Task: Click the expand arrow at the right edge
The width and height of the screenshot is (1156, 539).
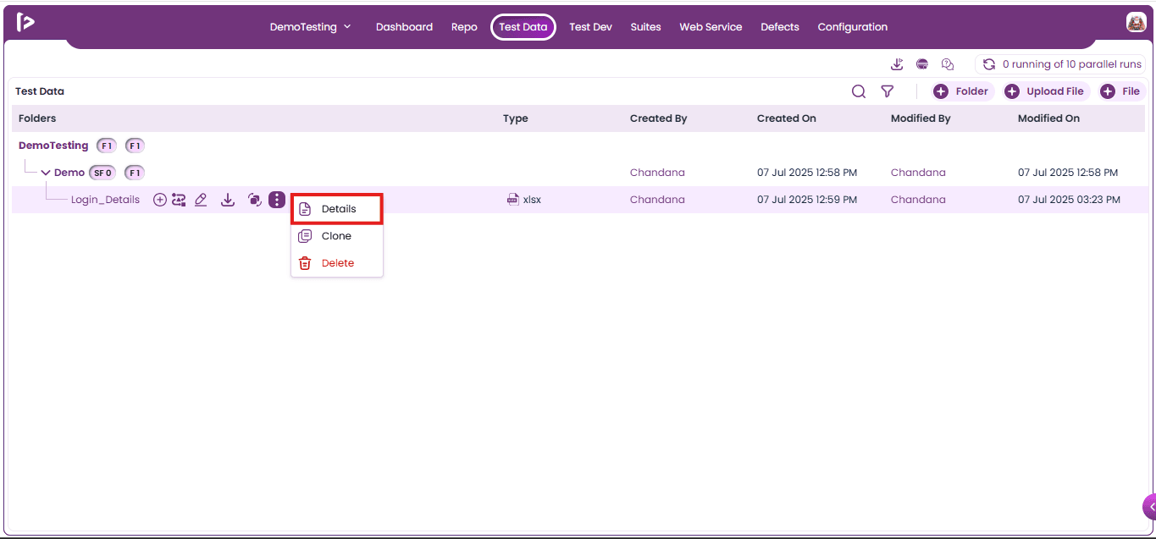Action: 1149,507
